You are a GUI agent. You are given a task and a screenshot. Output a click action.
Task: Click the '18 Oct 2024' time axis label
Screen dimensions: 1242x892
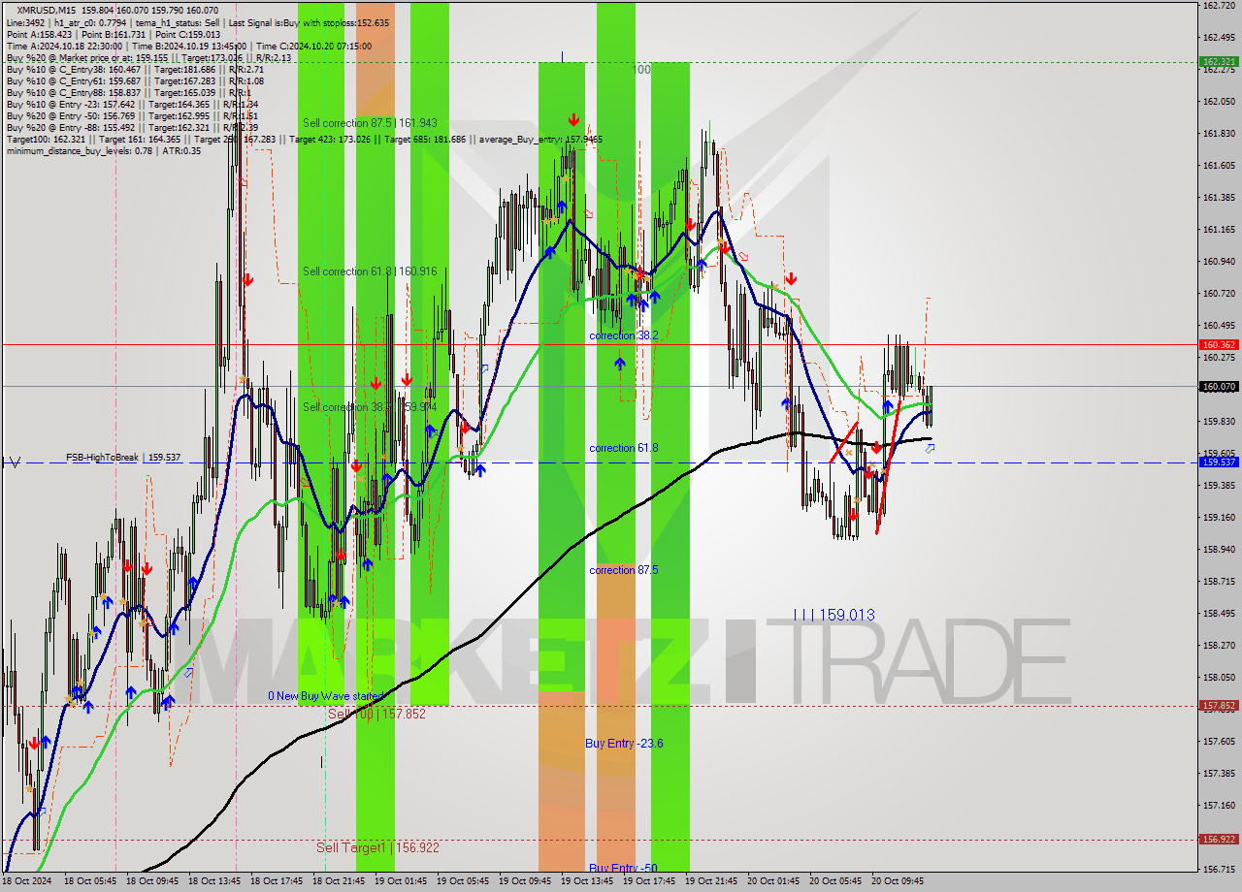pyautogui.click(x=25, y=881)
